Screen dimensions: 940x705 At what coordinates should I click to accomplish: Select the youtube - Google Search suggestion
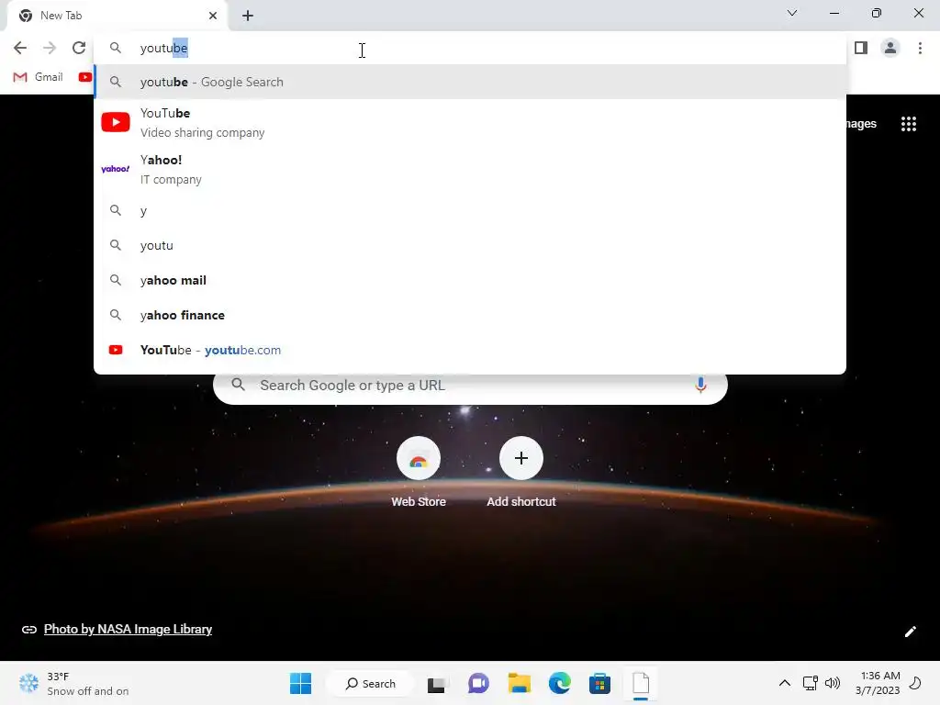pyautogui.click(x=470, y=82)
